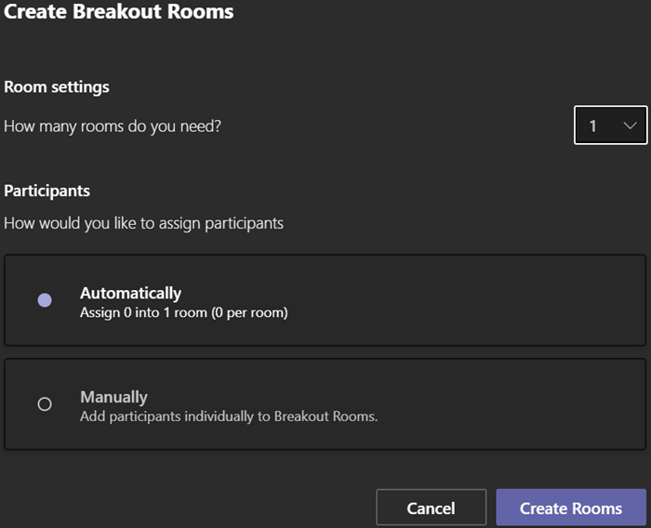651x528 pixels.
Task: Click the "Automatically" bold label text
Action: point(130,294)
